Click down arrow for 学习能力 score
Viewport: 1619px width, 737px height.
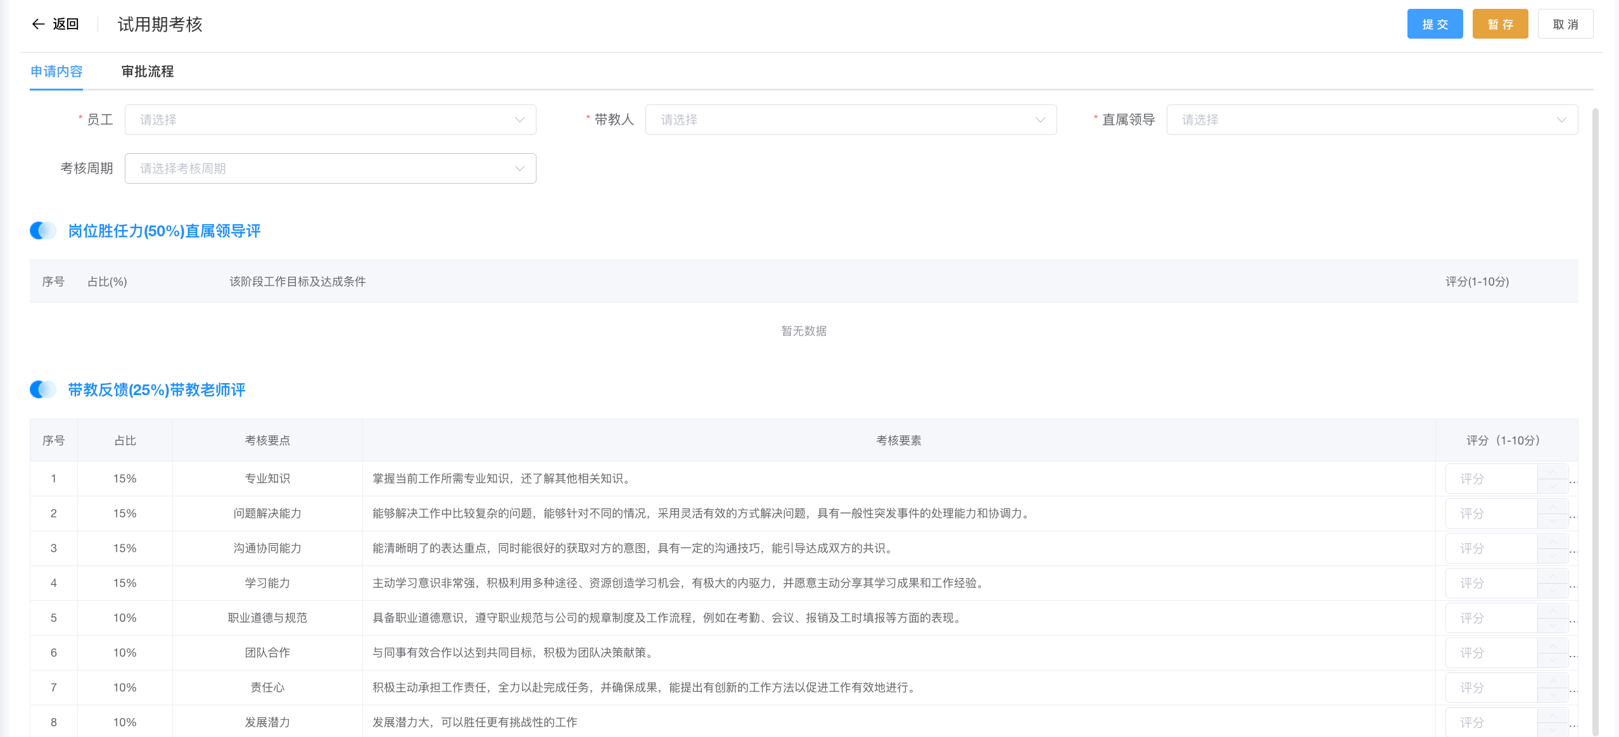1552,590
